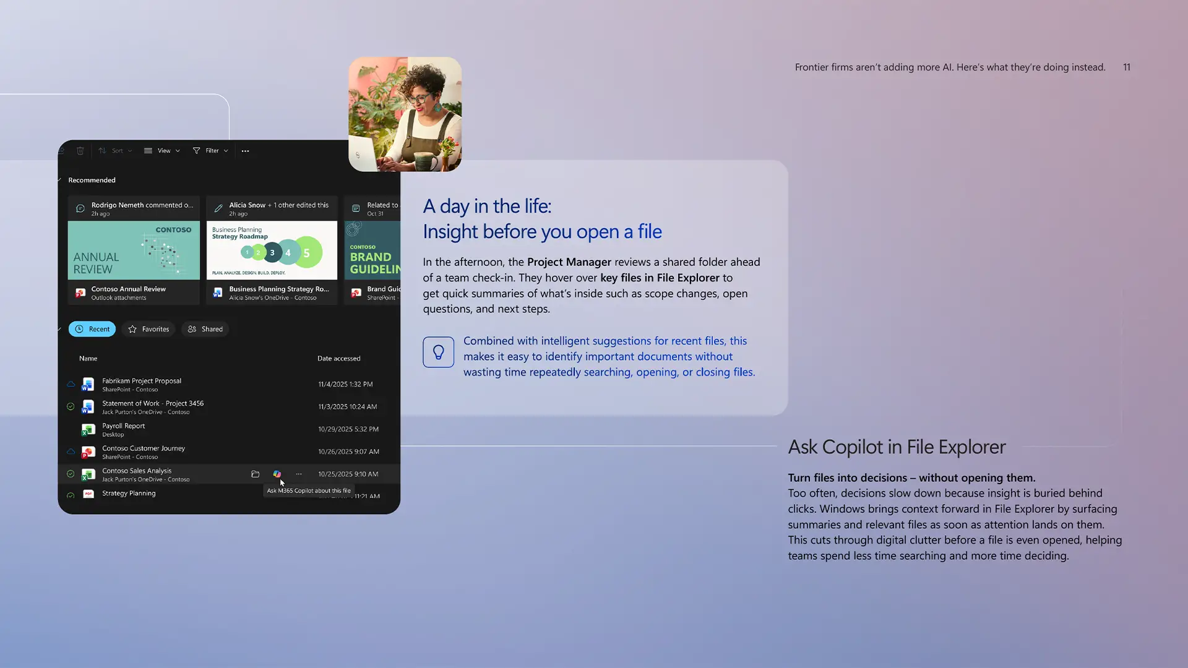Click Alicia Snow + 1 other edited this
This screenshot has height=668, width=1188.
tap(278, 205)
